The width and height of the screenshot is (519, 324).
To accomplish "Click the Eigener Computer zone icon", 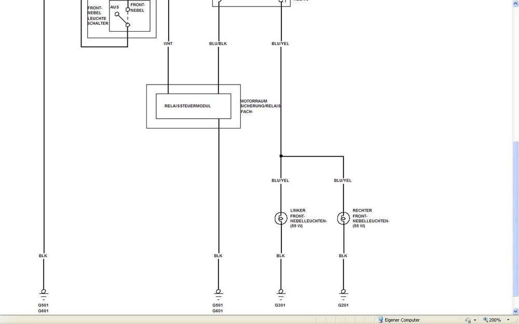I will pyautogui.click(x=380, y=320).
